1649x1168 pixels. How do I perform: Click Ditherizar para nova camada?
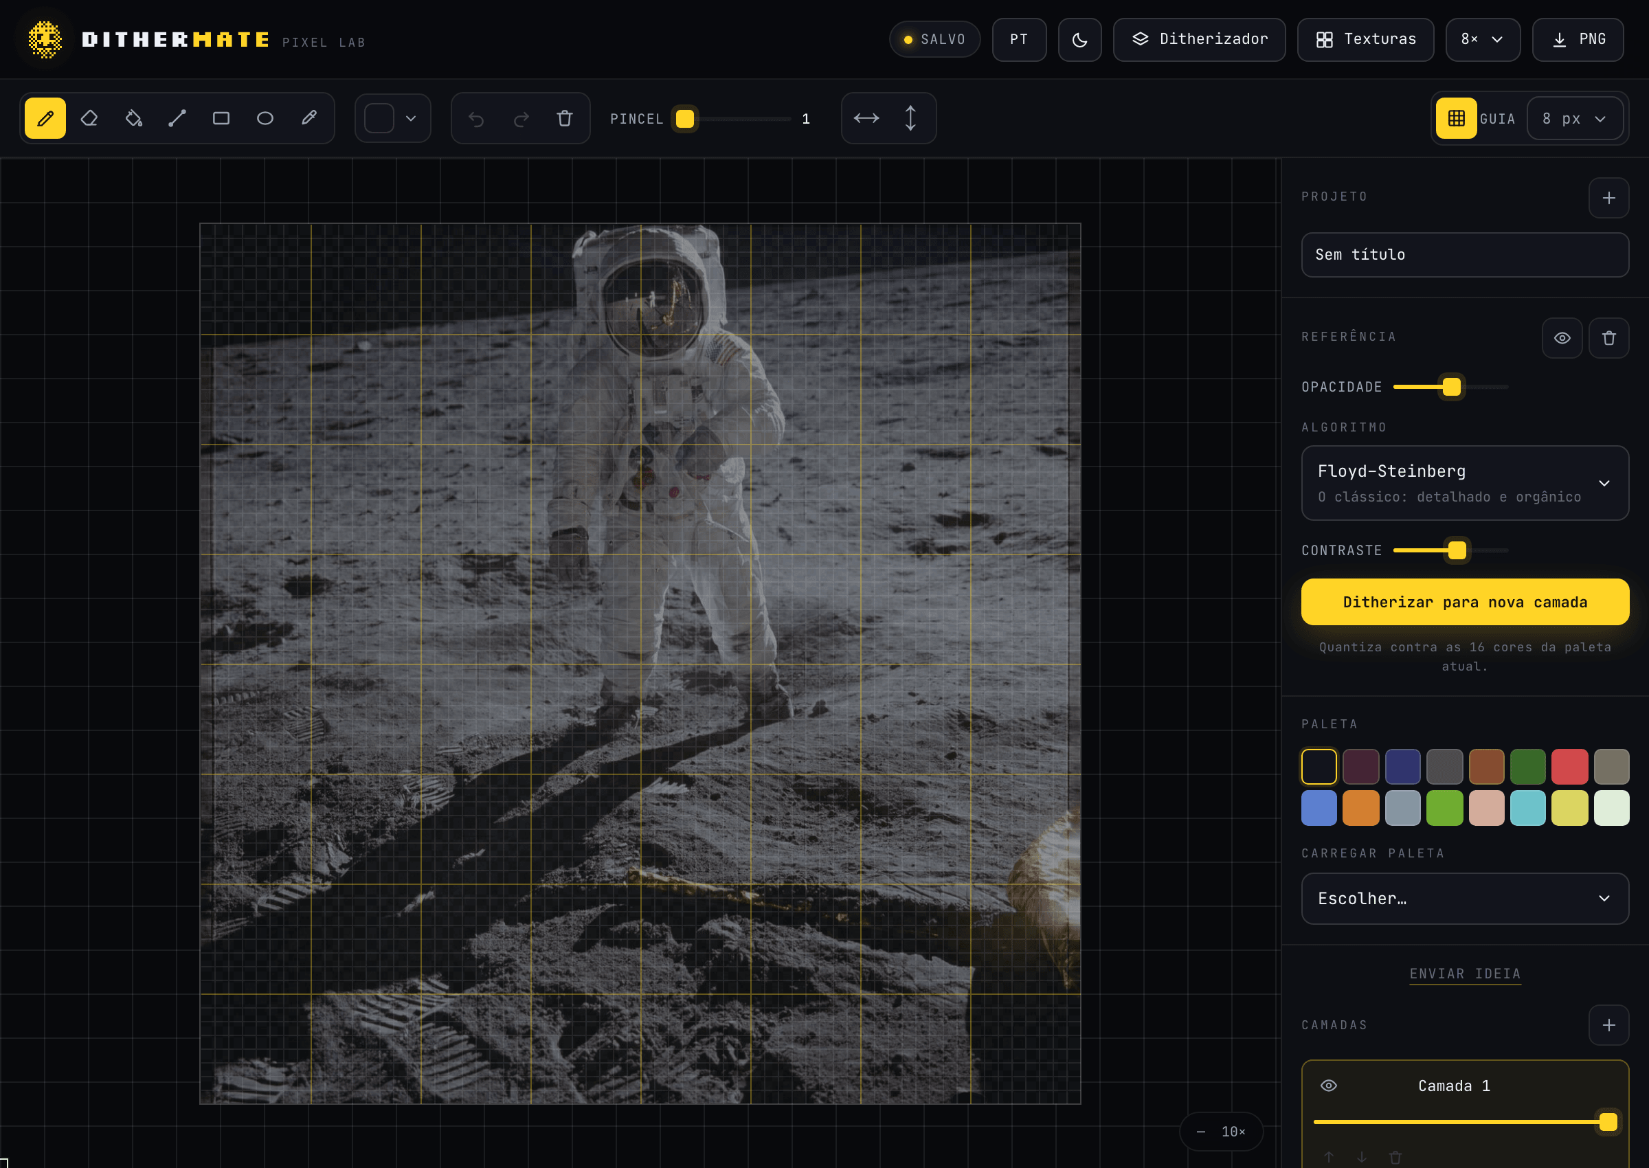[x=1465, y=602]
